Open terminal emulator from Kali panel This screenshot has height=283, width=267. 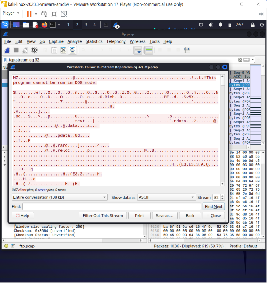[x=53, y=25]
